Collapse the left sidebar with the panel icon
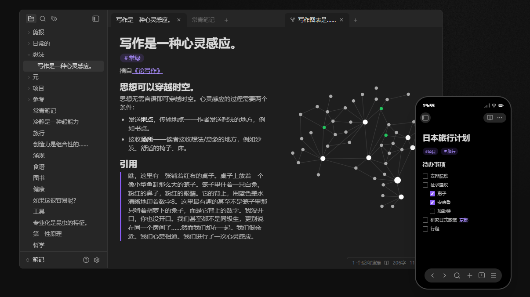Image resolution: width=530 pixels, height=297 pixels. click(96, 19)
